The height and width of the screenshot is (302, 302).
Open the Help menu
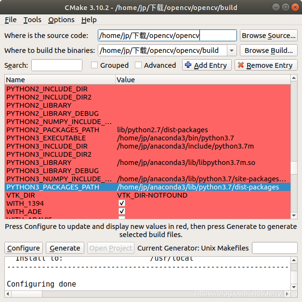pos(89,20)
